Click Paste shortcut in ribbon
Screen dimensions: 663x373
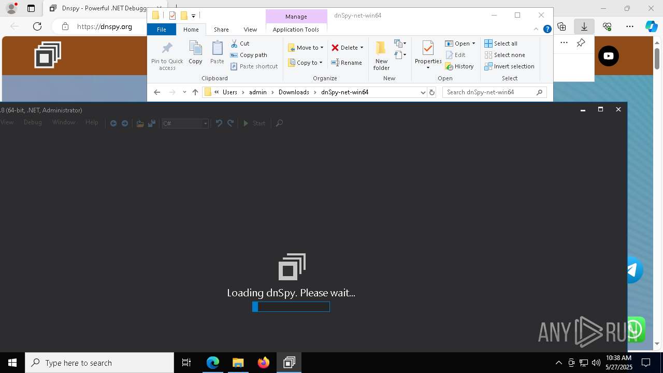coord(254,66)
